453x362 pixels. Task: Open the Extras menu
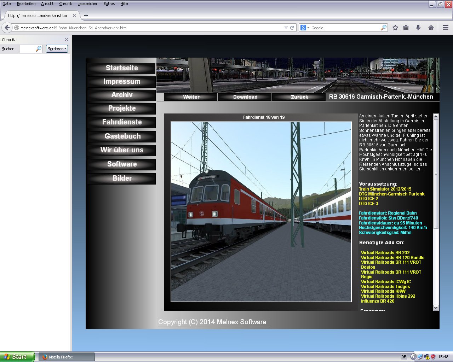pyautogui.click(x=109, y=4)
